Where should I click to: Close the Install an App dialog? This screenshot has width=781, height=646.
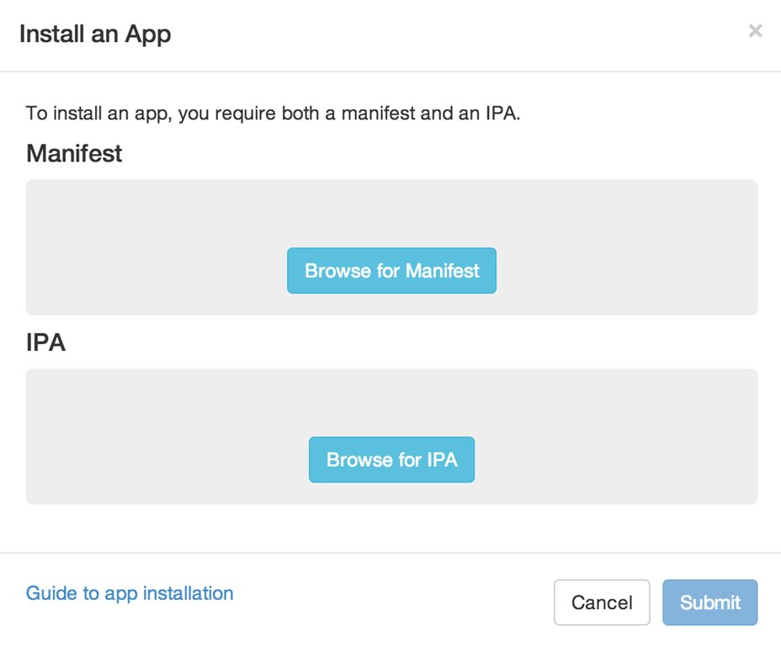tap(755, 31)
